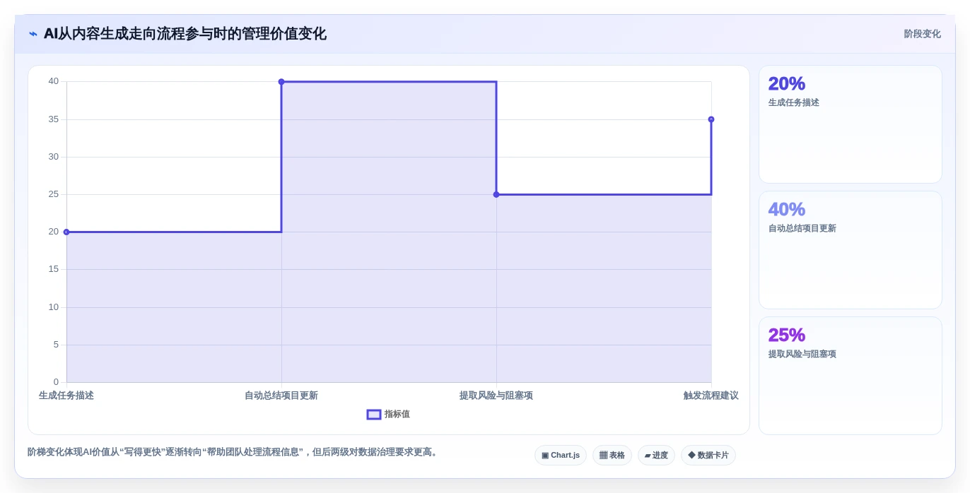Click the footnote text starting 阶梯变化体现AI价值
The width and height of the screenshot is (970, 493).
pyautogui.click(x=234, y=452)
